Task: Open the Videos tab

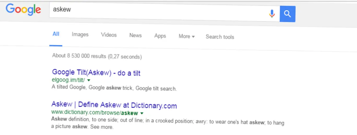Action: (x=109, y=35)
